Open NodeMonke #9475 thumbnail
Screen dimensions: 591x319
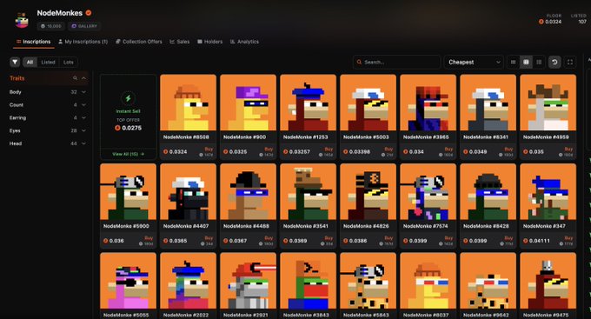point(548,281)
